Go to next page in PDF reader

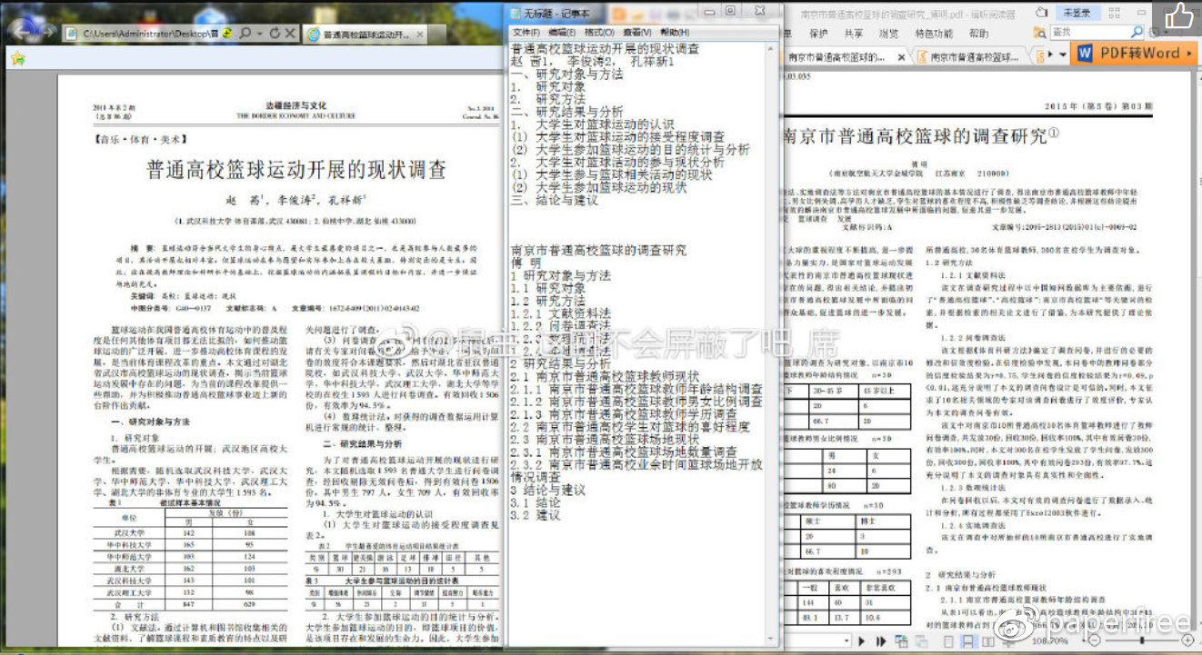863,640
